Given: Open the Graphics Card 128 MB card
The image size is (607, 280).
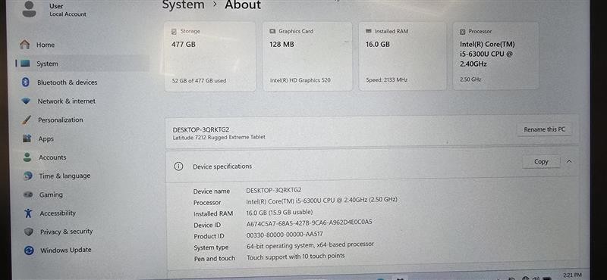Looking at the screenshot, I should (308, 57).
